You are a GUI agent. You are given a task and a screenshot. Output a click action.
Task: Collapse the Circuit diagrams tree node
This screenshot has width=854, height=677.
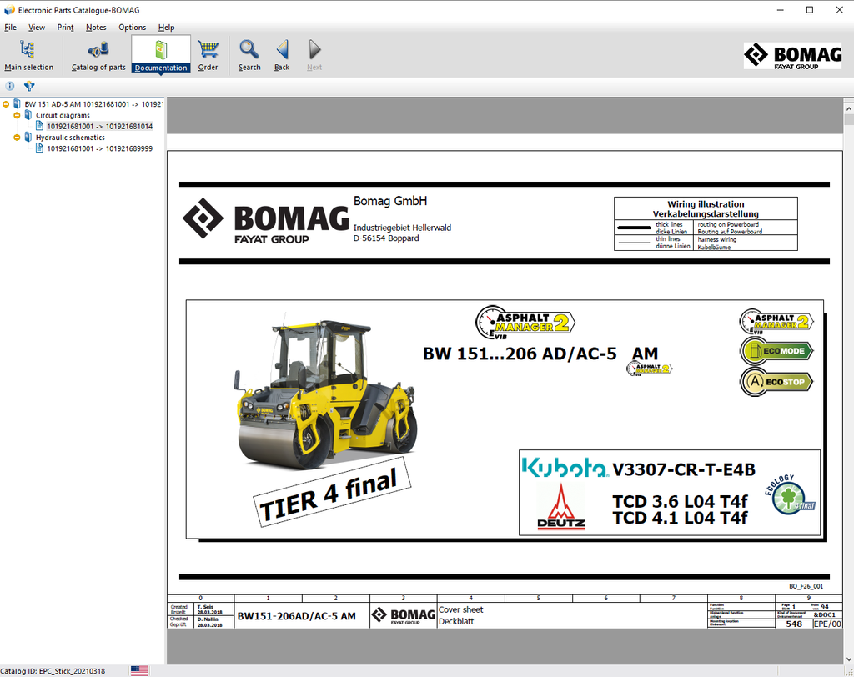tap(17, 115)
